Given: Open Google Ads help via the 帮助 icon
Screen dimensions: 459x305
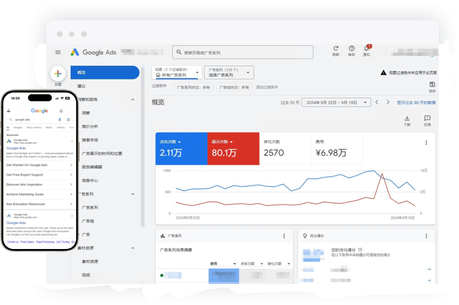Looking at the screenshot, I should click(x=352, y=49).
